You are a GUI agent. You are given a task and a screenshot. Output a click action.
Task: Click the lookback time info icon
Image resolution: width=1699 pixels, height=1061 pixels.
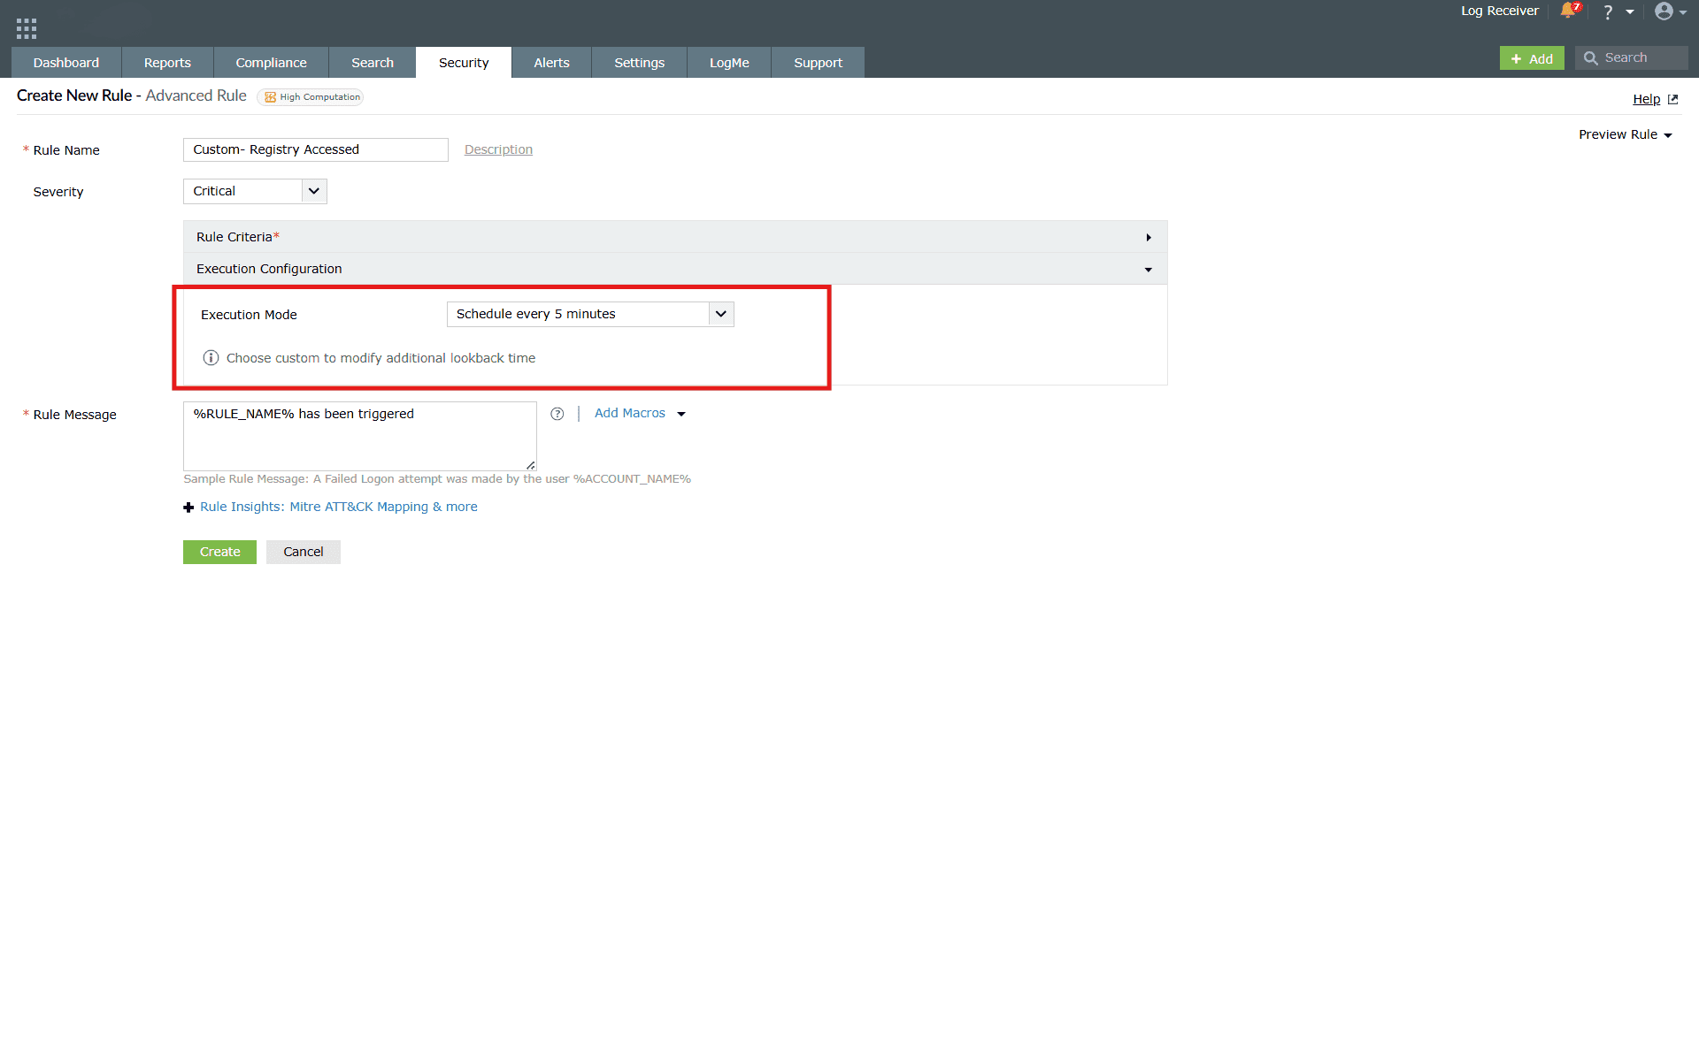pos(211,358)
